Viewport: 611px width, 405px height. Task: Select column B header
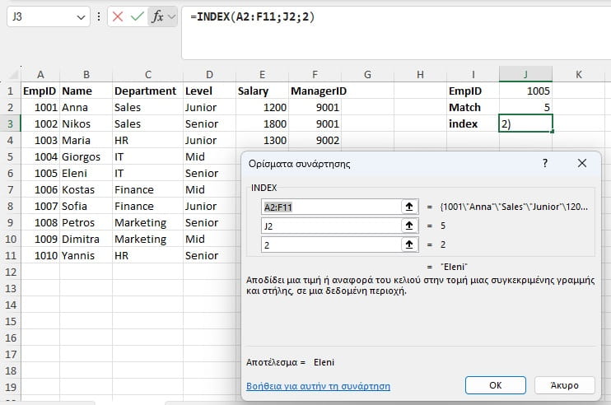coord(86,74)
